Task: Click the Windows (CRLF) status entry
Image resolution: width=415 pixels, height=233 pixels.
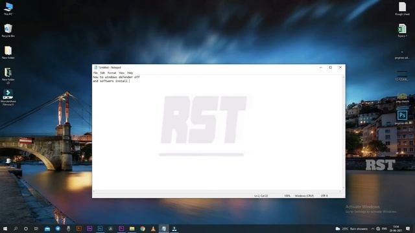Action: 304,195
